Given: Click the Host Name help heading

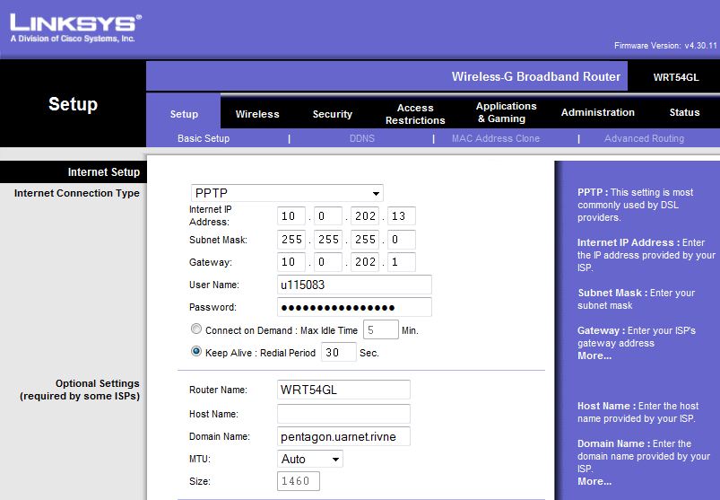Looking at the screenshot, I should (x=607, y=406).
